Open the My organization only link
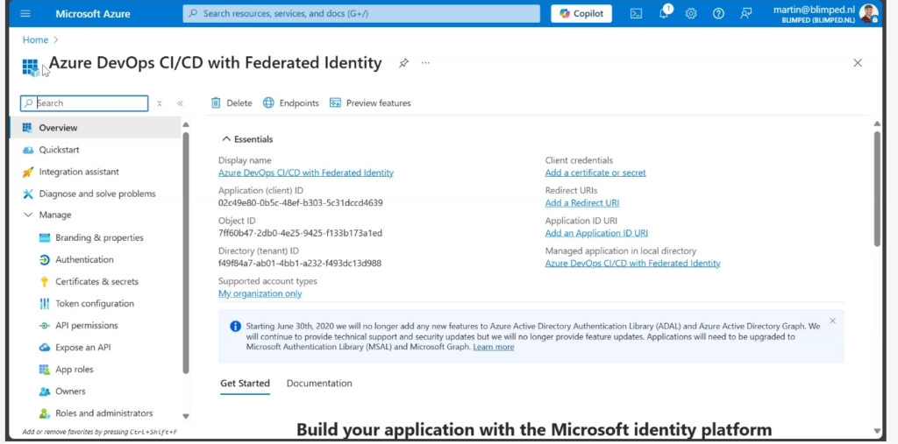 (260, 293)
